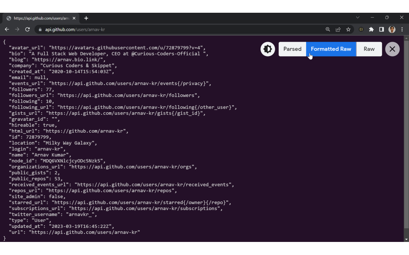Click the back navigation arrow
This screenshot has height=255, width=409.
[7, 29]
